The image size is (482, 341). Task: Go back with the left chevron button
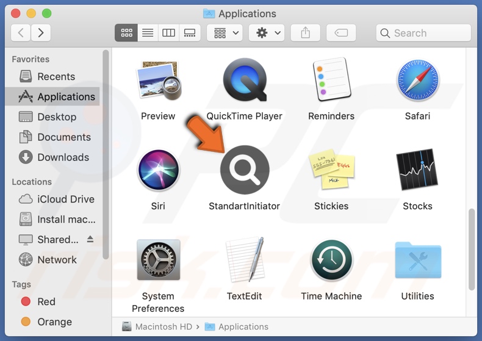(x=21, y=32)
